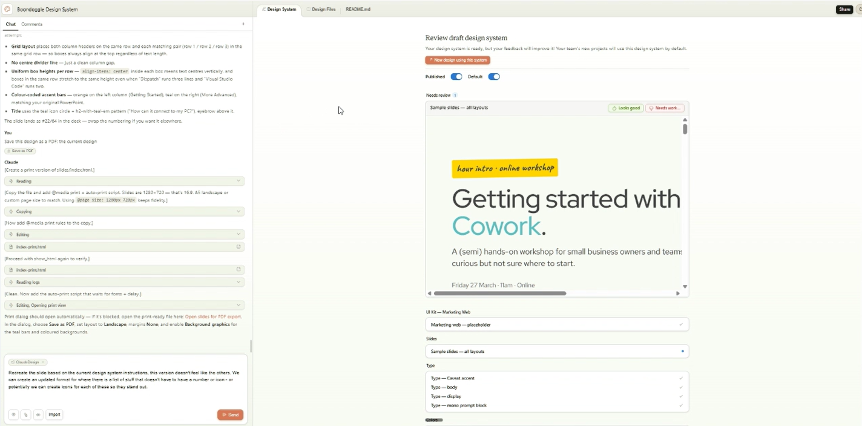Switch to the Chat tab
862x426 pixels.
tap(10, 24)
